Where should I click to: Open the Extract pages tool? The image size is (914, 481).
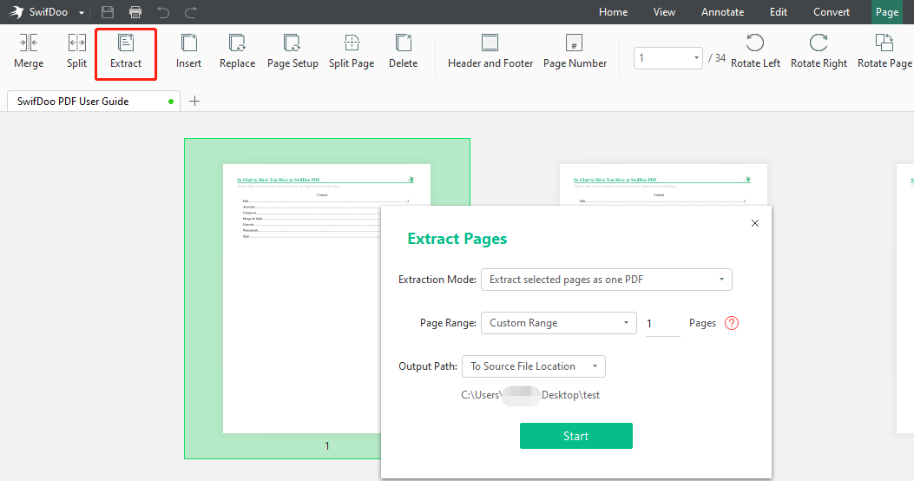[126, 52]
